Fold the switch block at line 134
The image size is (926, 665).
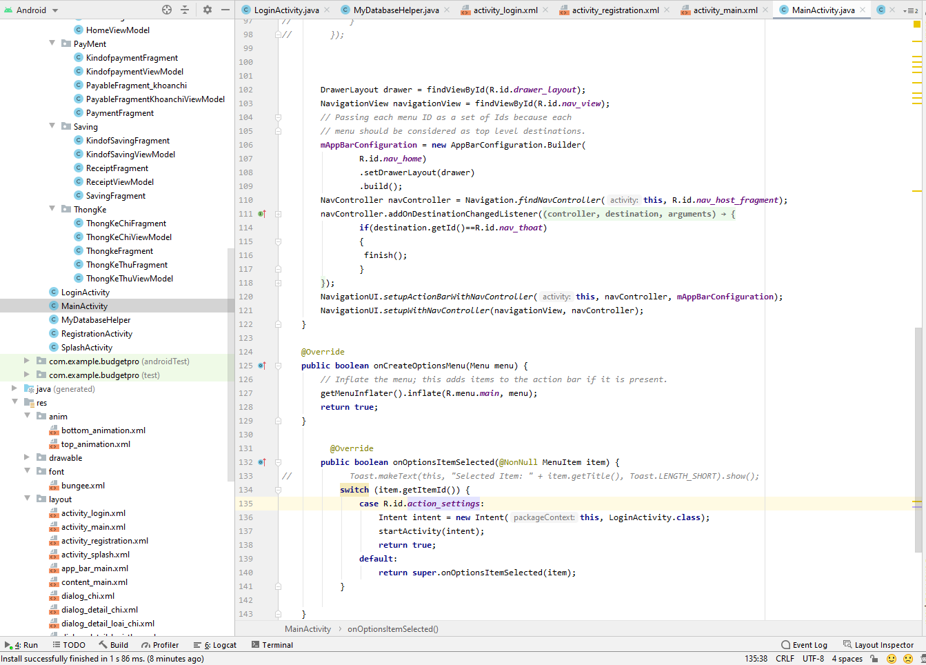278,490
